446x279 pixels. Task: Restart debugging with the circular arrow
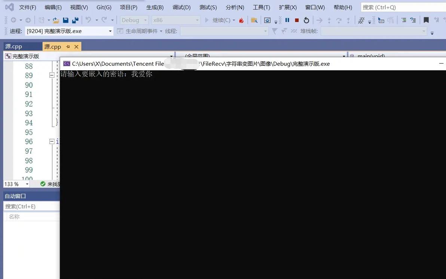pyautogui.click(x=306, y=20)
